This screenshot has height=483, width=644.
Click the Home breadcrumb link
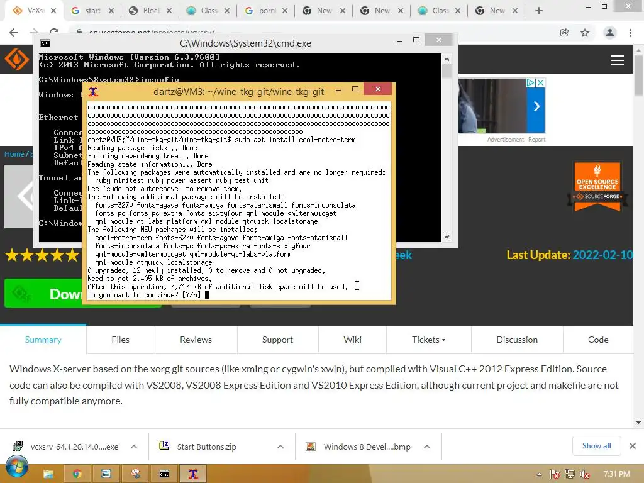point(14,154)
